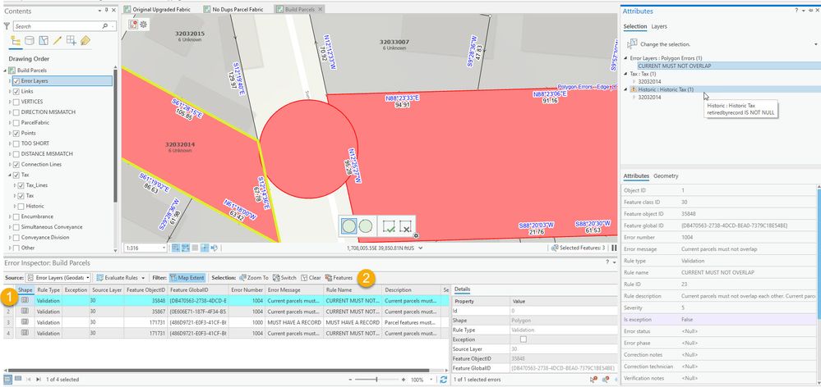Collapse the Tax group layer

pyautogui.click(x=10, y=175)
